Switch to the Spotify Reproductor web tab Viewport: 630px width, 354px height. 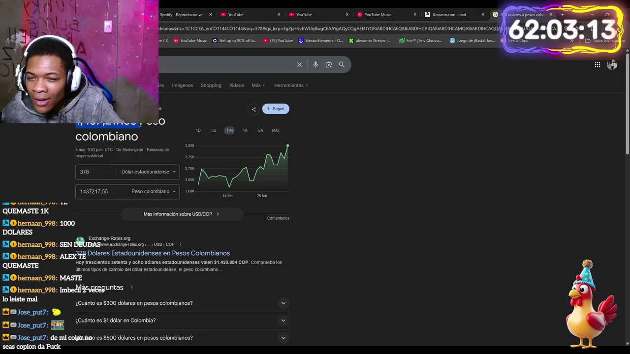pos(182,15)
